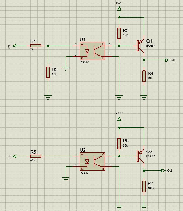Select the R1 resistor symbol

point(36,46)
